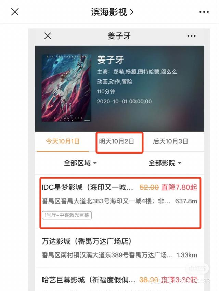Image resolution: width=219 pixels, height=291 pixels.
Task: Tap the 1.33km distance of 万达影城
Action: pyautogui.click(x=187, y=255)
